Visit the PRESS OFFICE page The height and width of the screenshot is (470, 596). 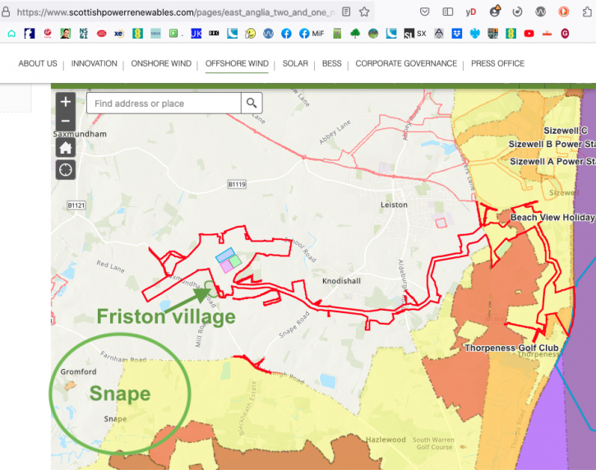point(497,64)
